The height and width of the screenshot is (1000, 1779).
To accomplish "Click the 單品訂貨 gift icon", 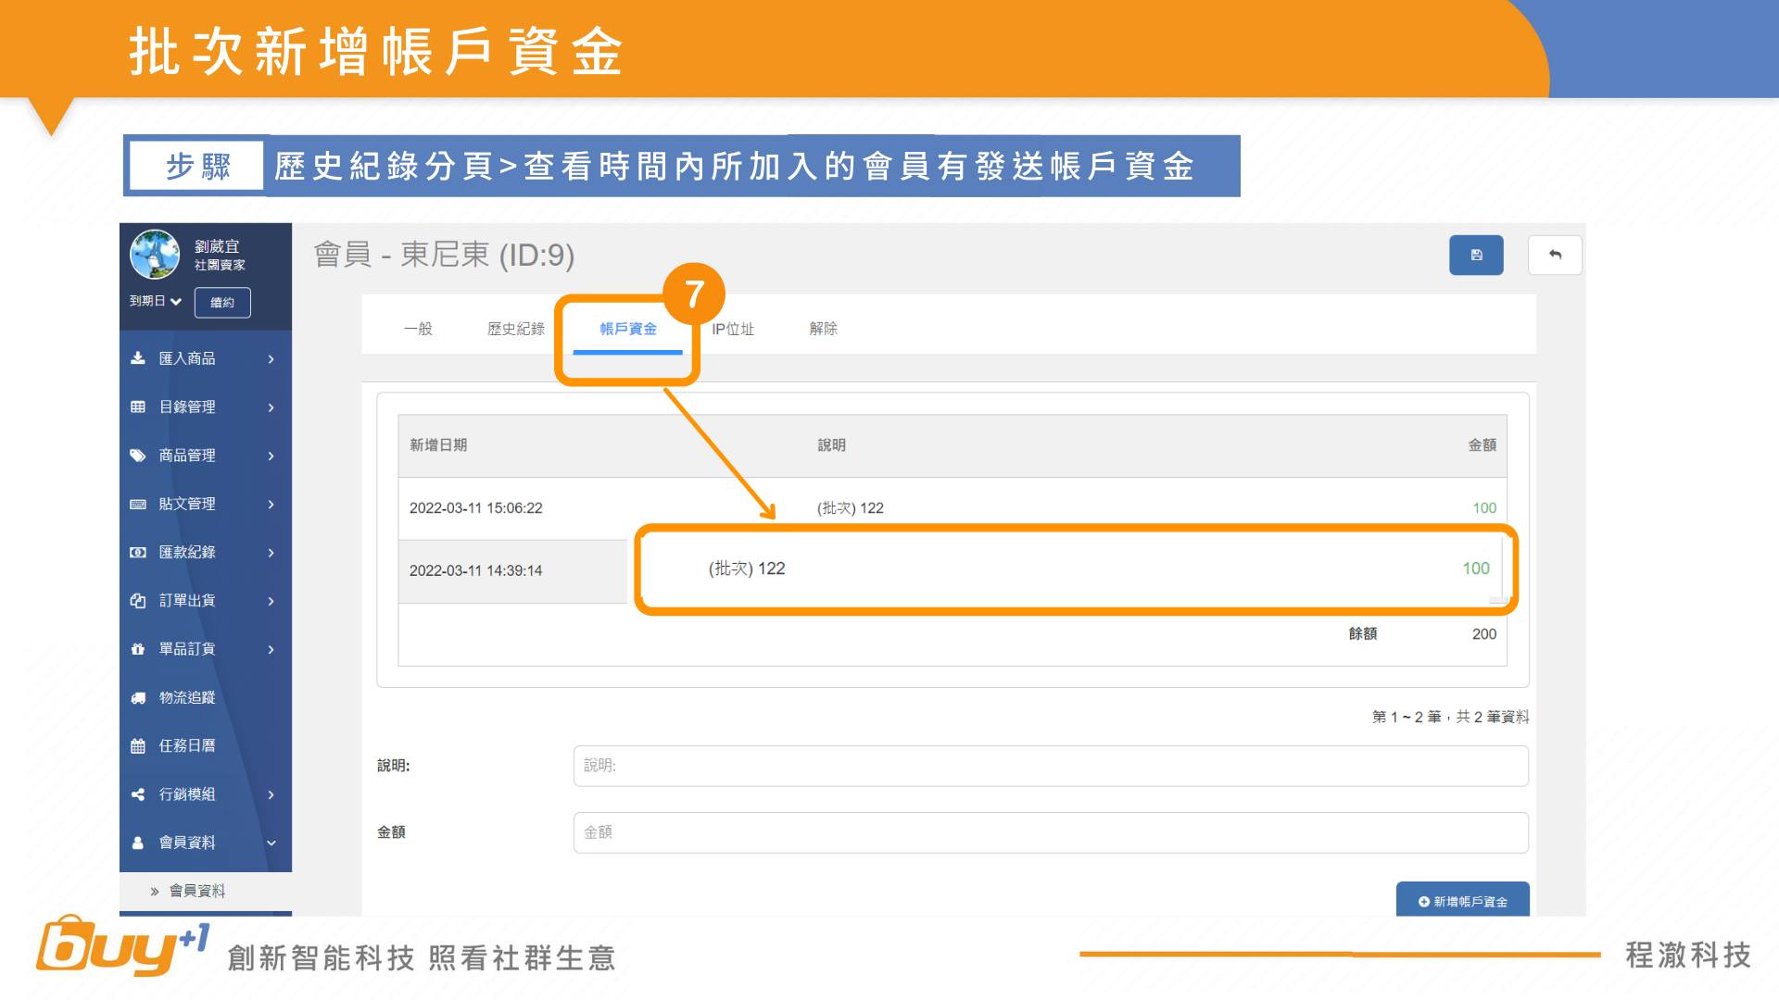I will tap(138, 649).
